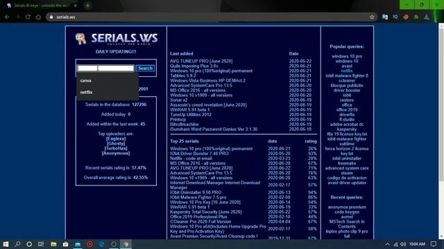
Task: Show hidden tray icons chevron
Action: pyautogui.click(x=387, y=244)
